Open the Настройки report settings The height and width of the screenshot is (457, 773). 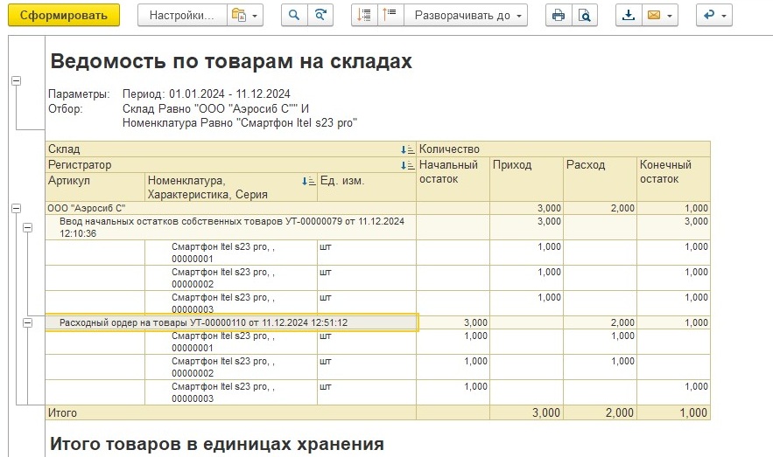(x=180, y=16)
